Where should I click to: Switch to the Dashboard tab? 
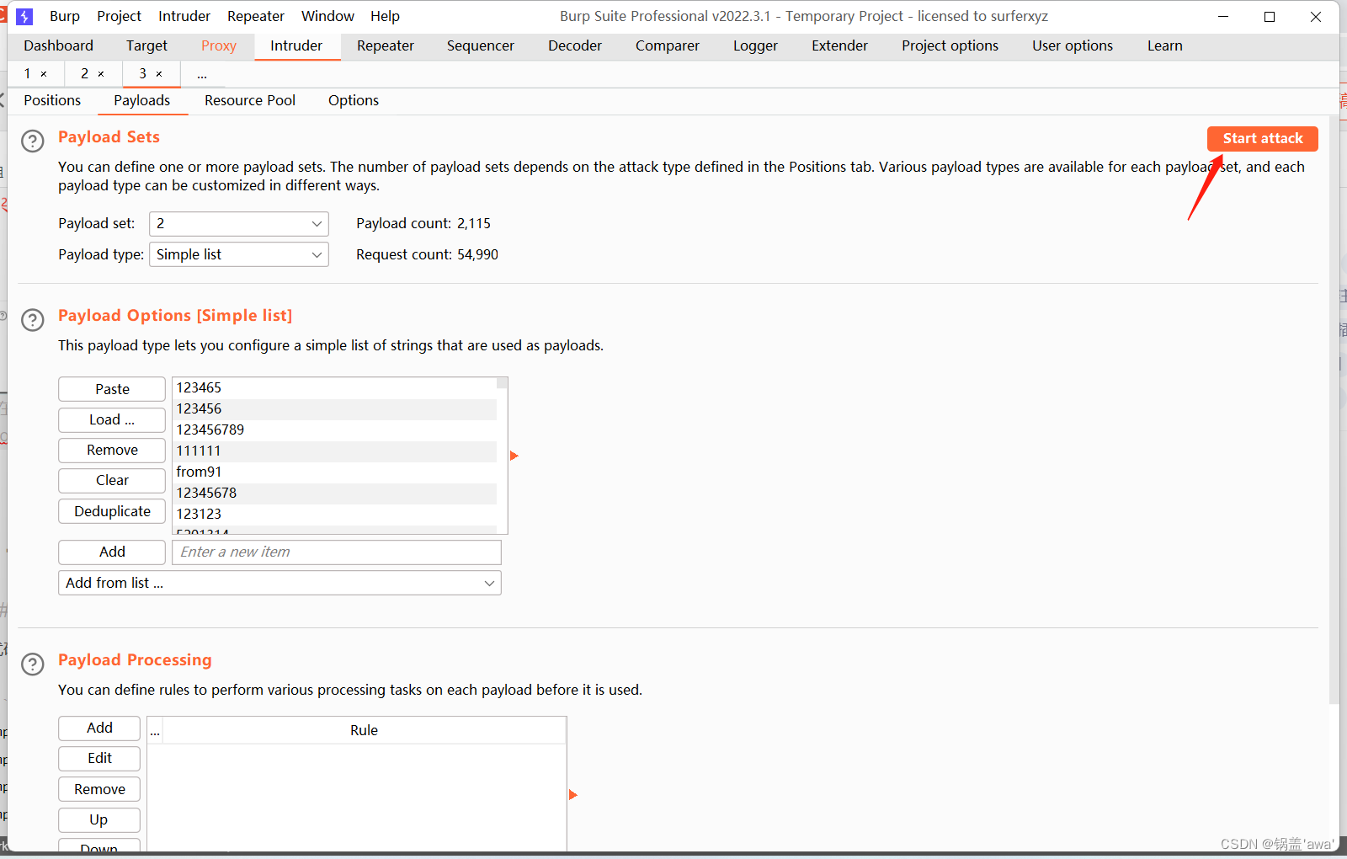(x=58, y=45)
